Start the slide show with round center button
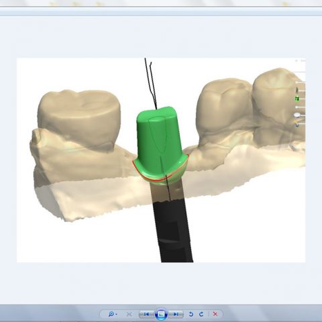The width and height of the screenshot is (322, 322). tap(161, 314)
